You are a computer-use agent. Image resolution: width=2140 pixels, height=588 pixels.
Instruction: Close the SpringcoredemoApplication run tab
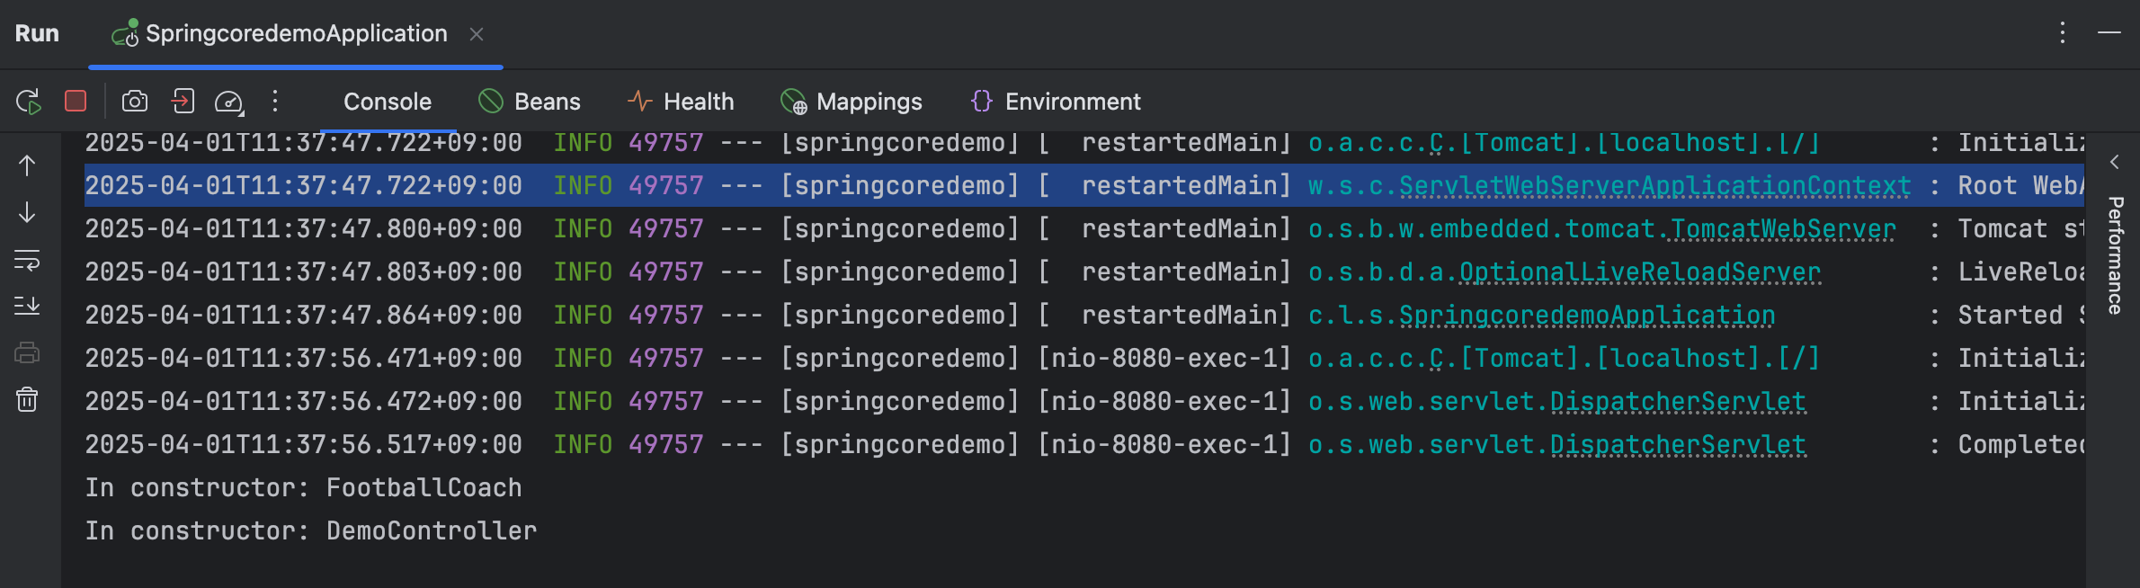point(477,34)
